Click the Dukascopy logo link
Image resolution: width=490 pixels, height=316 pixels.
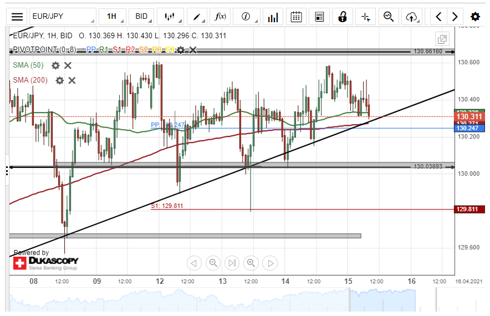coord(46,263)
